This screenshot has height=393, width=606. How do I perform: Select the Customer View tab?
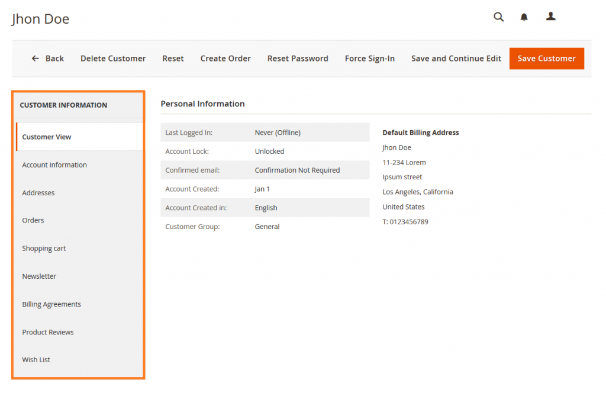pos(46,137)
